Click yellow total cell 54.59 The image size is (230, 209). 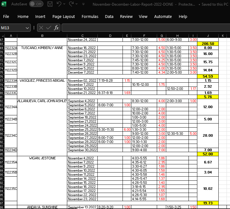(208, 76)
